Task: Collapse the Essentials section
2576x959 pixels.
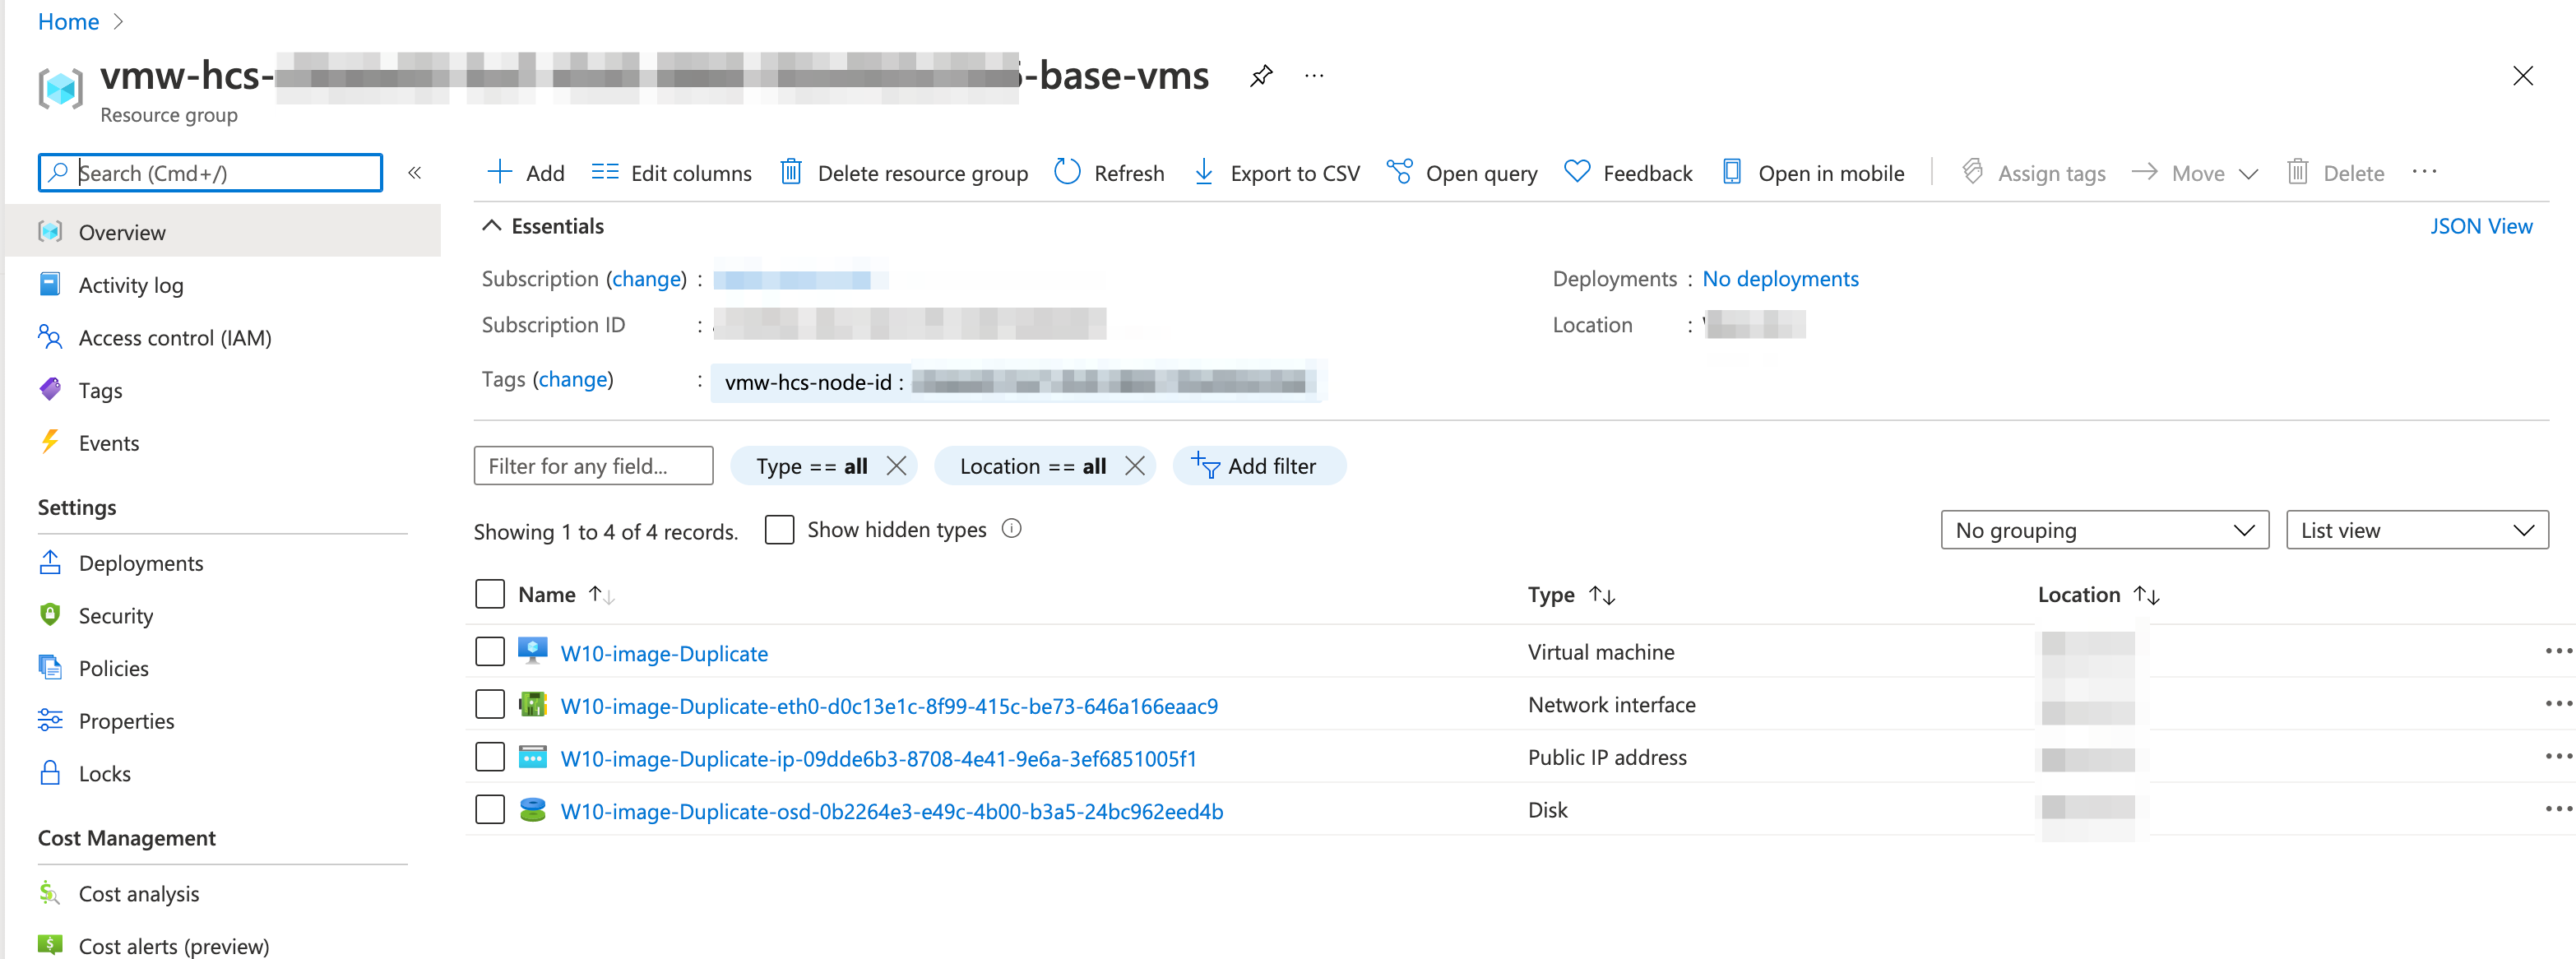Action: [x=491, y=226]
